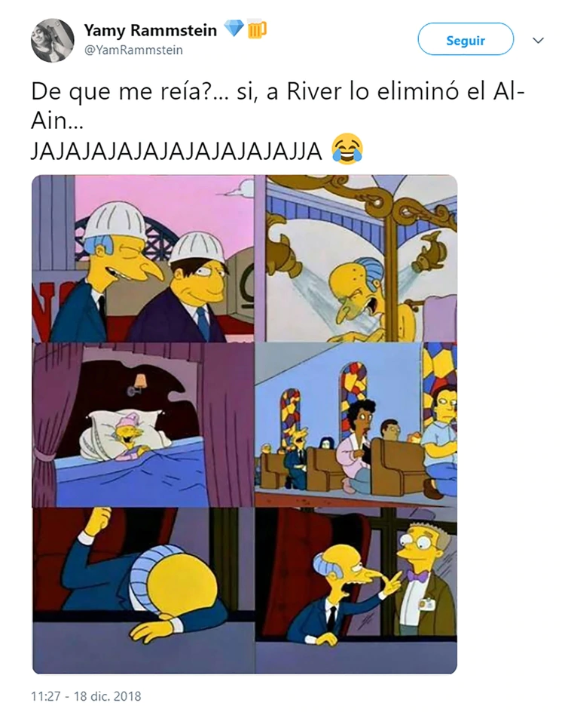Open the tweet timestamp 11:27 - 18 dic. 2018
Screen dimensions: 565x712
pyautogui.click(x=86, y=696)
